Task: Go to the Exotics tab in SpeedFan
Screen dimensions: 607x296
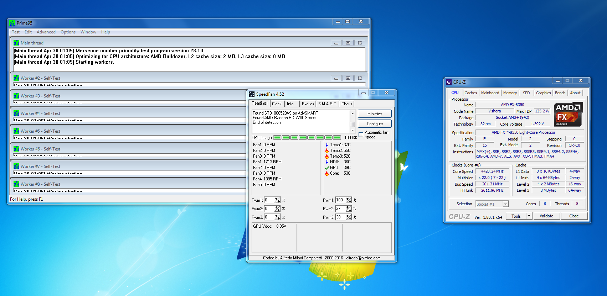Action: click(x=308, y=104)
